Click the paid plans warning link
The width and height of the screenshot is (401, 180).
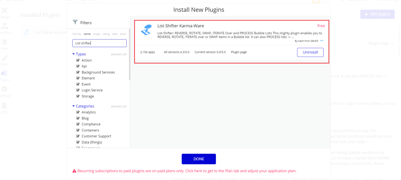[x=187, y=171]
